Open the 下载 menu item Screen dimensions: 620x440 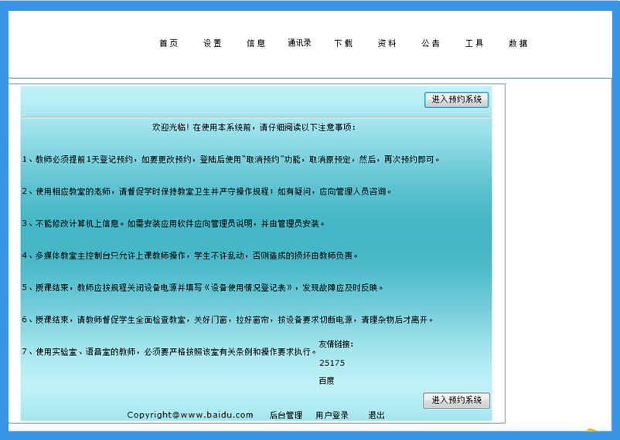343,43
